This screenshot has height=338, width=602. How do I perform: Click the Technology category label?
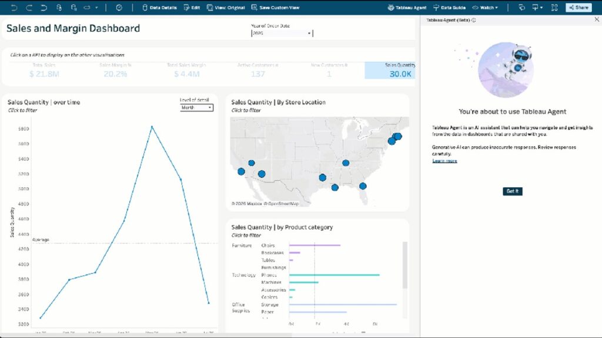pyautogui.click(x=244, y=275)
